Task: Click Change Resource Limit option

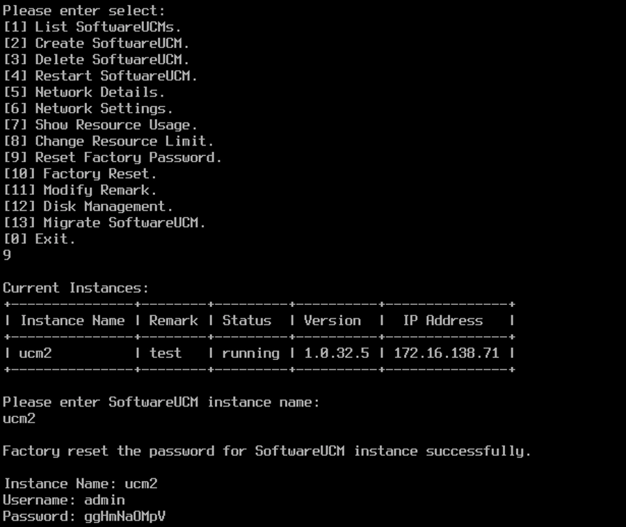Action: (x=109, y=141)
